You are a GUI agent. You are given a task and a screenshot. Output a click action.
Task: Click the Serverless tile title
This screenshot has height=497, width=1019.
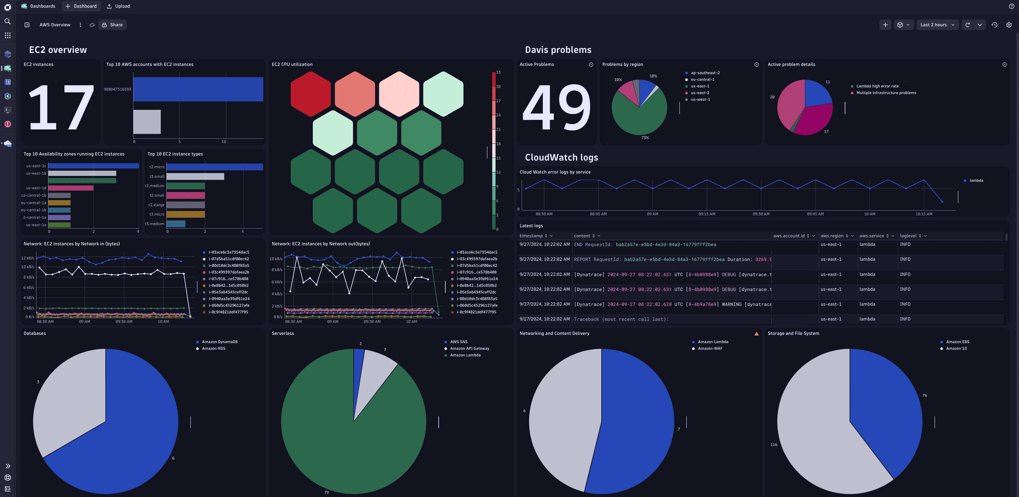(x=283, y=334)
